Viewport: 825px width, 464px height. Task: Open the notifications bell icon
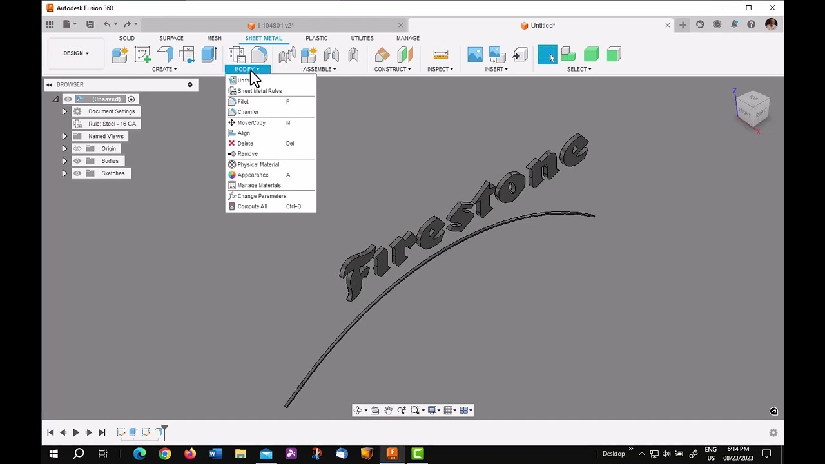(x=734, y=24)
